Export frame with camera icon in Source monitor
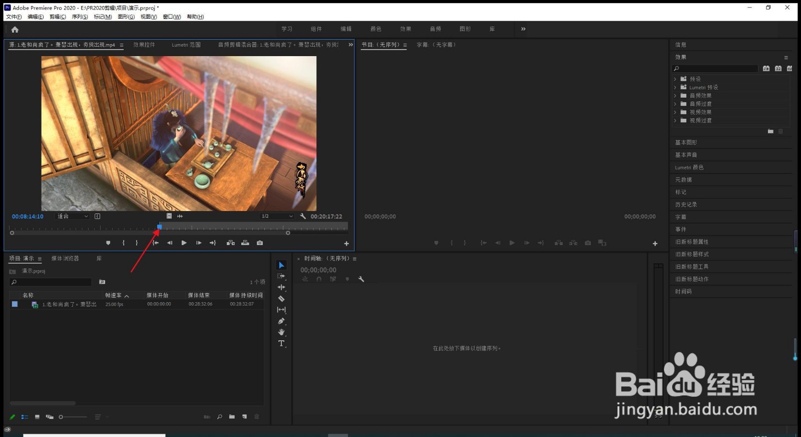This screenshot has width=801, height=437. [x=260, y=243]
